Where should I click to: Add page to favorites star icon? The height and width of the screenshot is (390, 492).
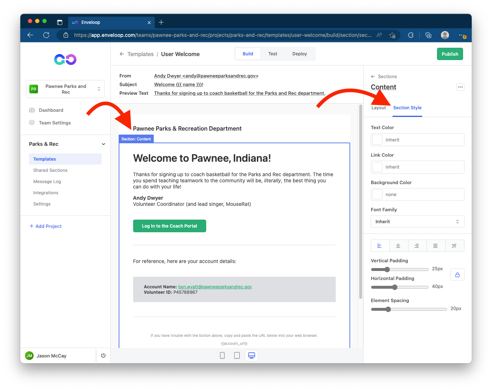(x=392, y=35)
